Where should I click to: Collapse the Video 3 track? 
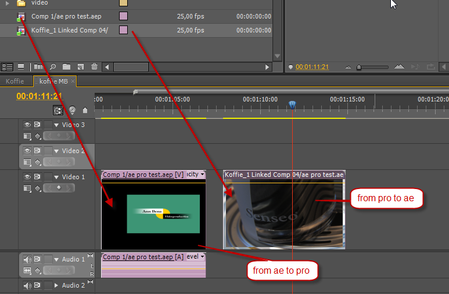point(56,125)
